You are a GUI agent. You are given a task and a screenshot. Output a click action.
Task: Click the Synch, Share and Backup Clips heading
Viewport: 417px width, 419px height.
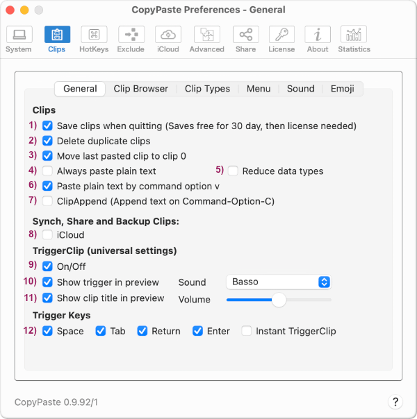(x=106, y=221)
